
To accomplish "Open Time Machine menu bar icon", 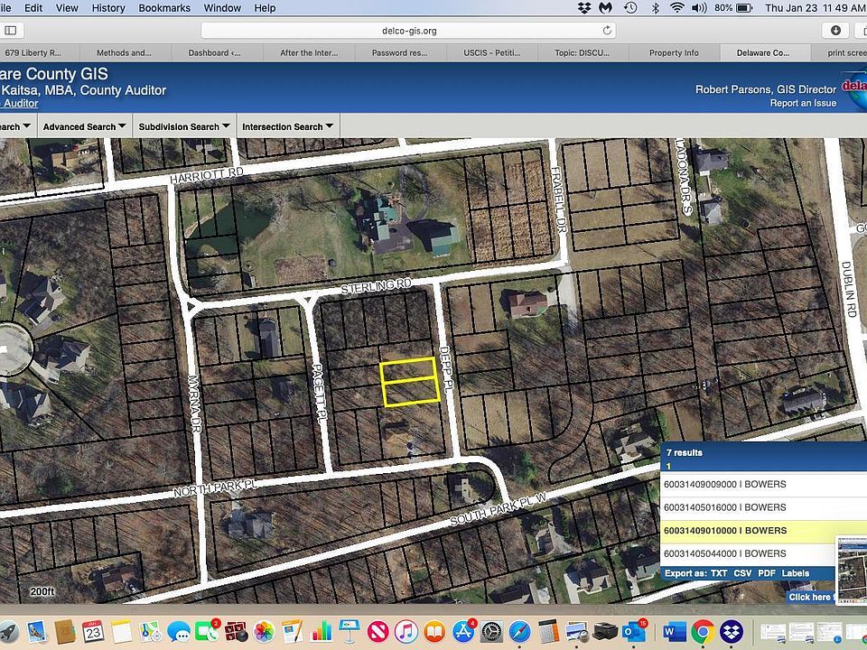I will [x=630, y=8].
